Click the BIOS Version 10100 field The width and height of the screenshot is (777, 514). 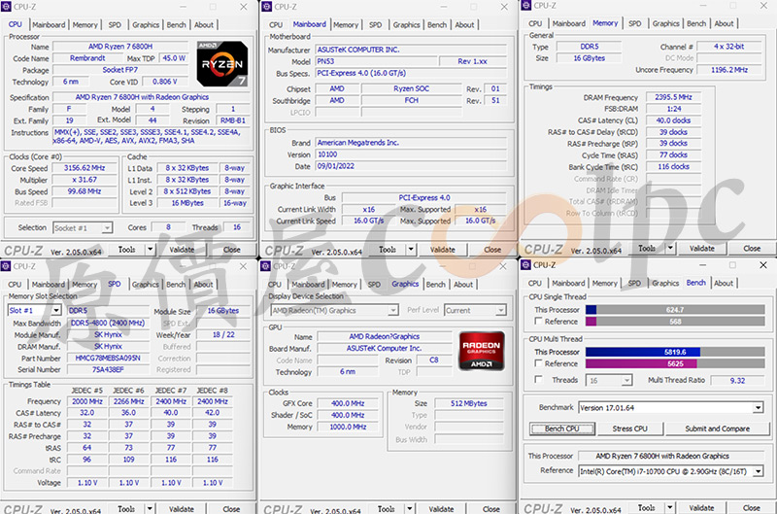(x=411, y=154)
